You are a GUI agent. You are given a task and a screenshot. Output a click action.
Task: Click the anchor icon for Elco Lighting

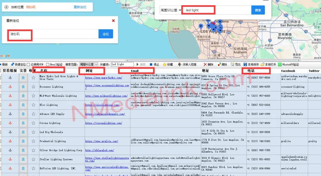10,105
